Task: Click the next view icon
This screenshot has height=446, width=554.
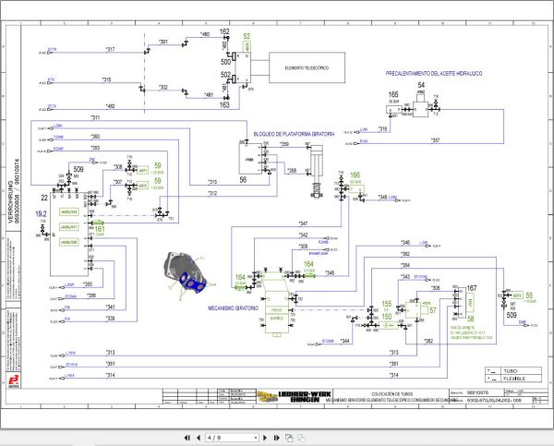Action: click(x=301, y=438)
